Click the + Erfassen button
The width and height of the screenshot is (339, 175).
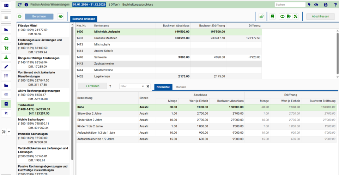[92, 86]
